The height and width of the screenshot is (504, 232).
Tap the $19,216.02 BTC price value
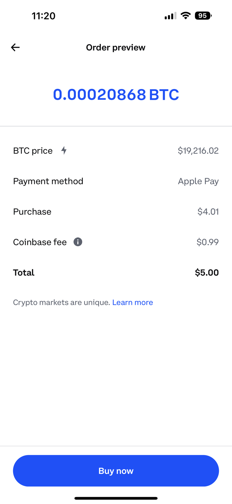(x=198, y=150)
